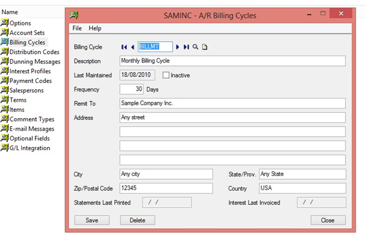Click the Billing Cycle code field
Screen dimensions: 365x233
[x=155, y=47]
